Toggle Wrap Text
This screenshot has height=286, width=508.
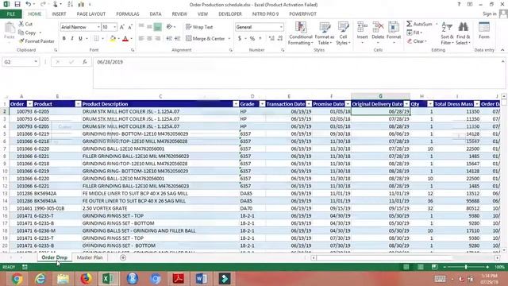[x=199, y=27]
